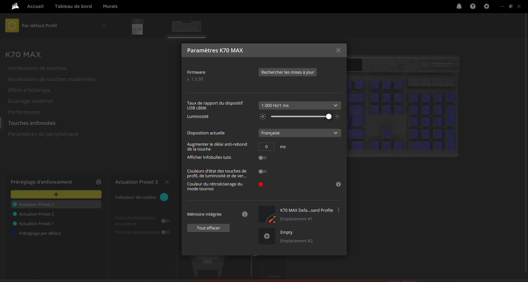
Task: Open Paramètres du périphérique section
Action: 43,134
